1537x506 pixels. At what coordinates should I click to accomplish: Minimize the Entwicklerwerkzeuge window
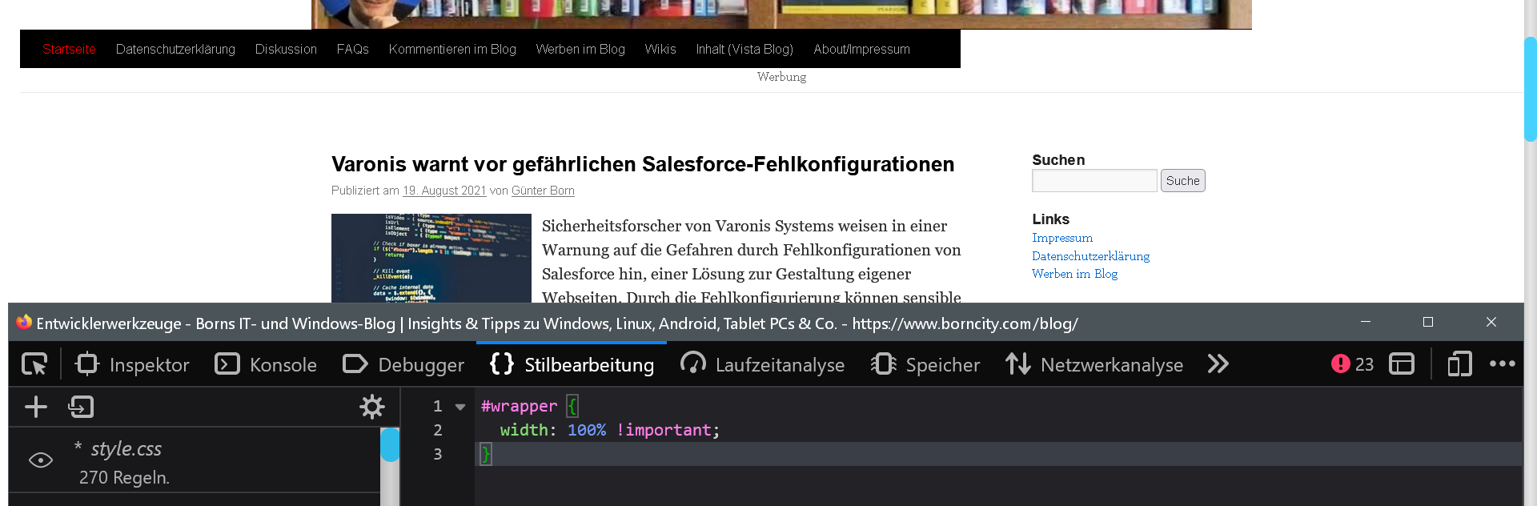[x=1366, y=322]
